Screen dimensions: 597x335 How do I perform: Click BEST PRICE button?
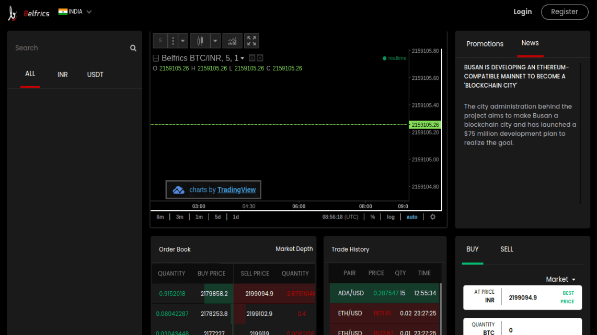click(x=567, y=297)
